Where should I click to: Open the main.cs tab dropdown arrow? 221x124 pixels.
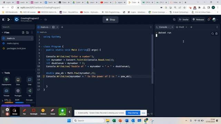50,27
